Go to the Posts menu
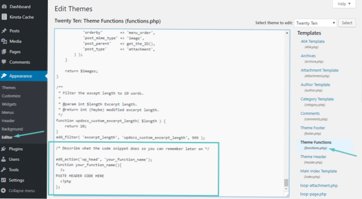 (x=15, y=31)
